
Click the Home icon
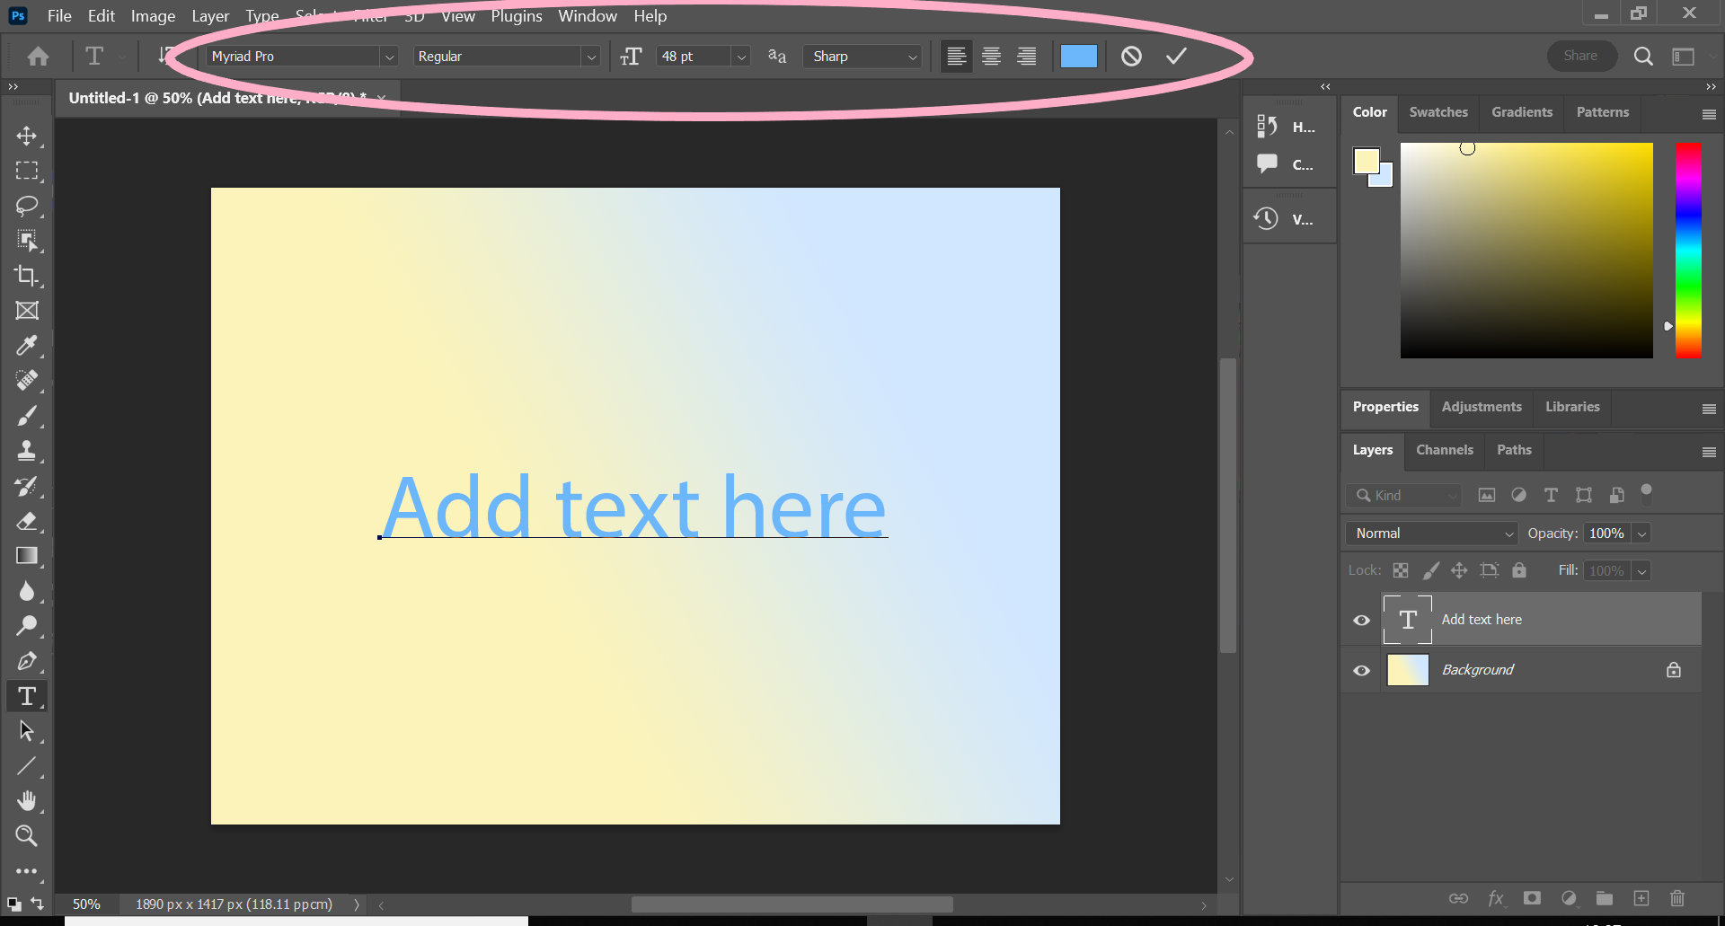(x=38, y=57)
